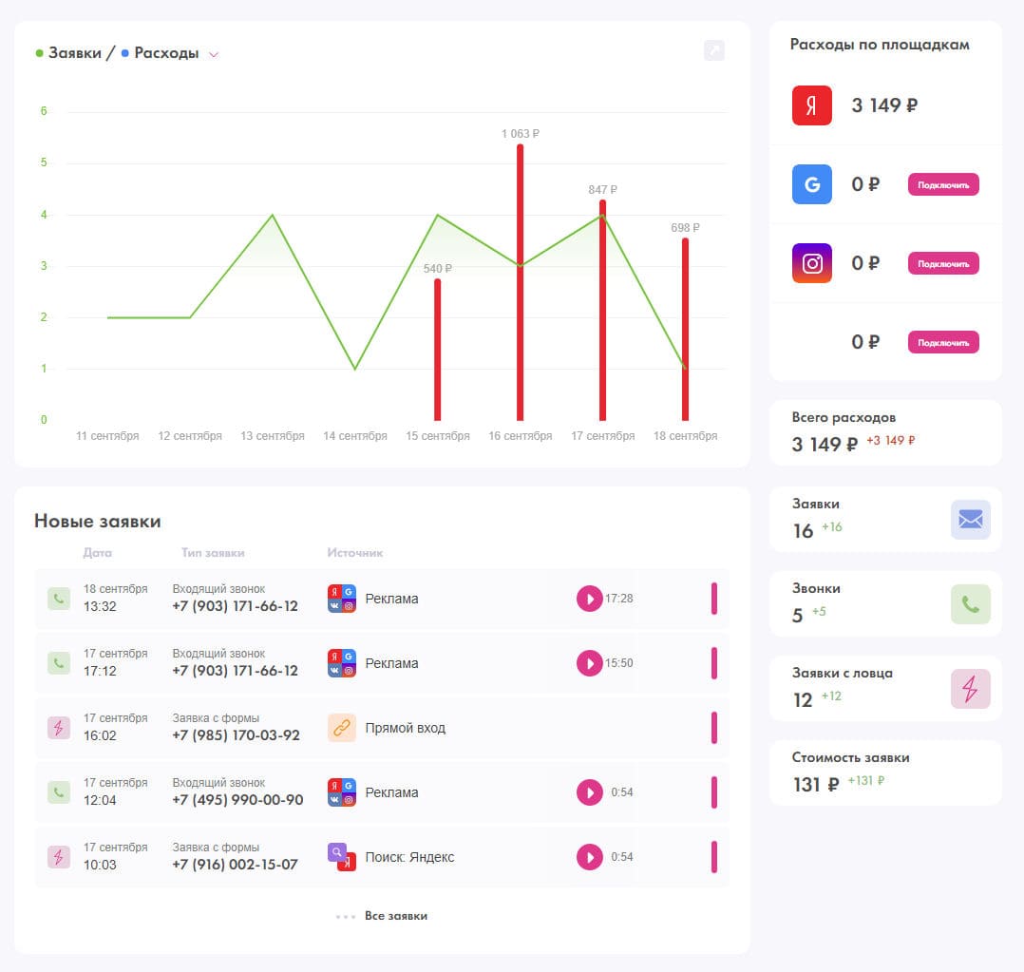Image resolution: width=1024 pixels, height=972 pixels.
Task: Click the 14 сентября date label on chart
Action: coord(354,436)
